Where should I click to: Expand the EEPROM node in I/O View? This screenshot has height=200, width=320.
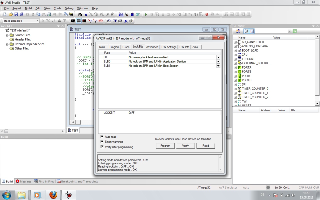[x=235, y=59]
